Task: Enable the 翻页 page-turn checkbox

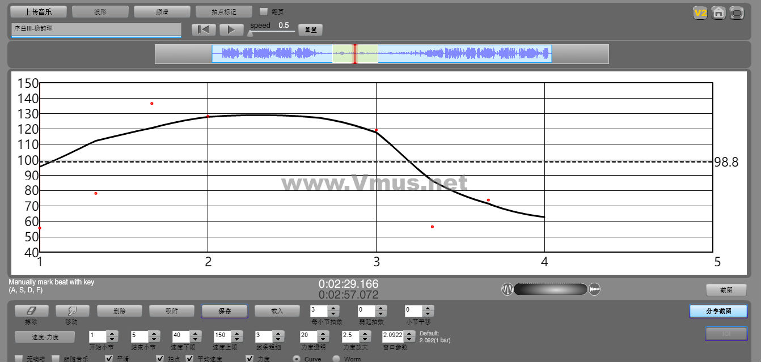Action: coord(263,11)
